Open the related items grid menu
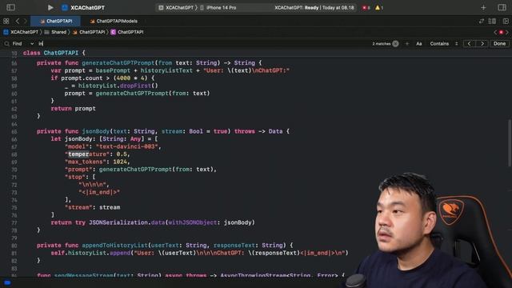512x288 pixels. point(6,22)
